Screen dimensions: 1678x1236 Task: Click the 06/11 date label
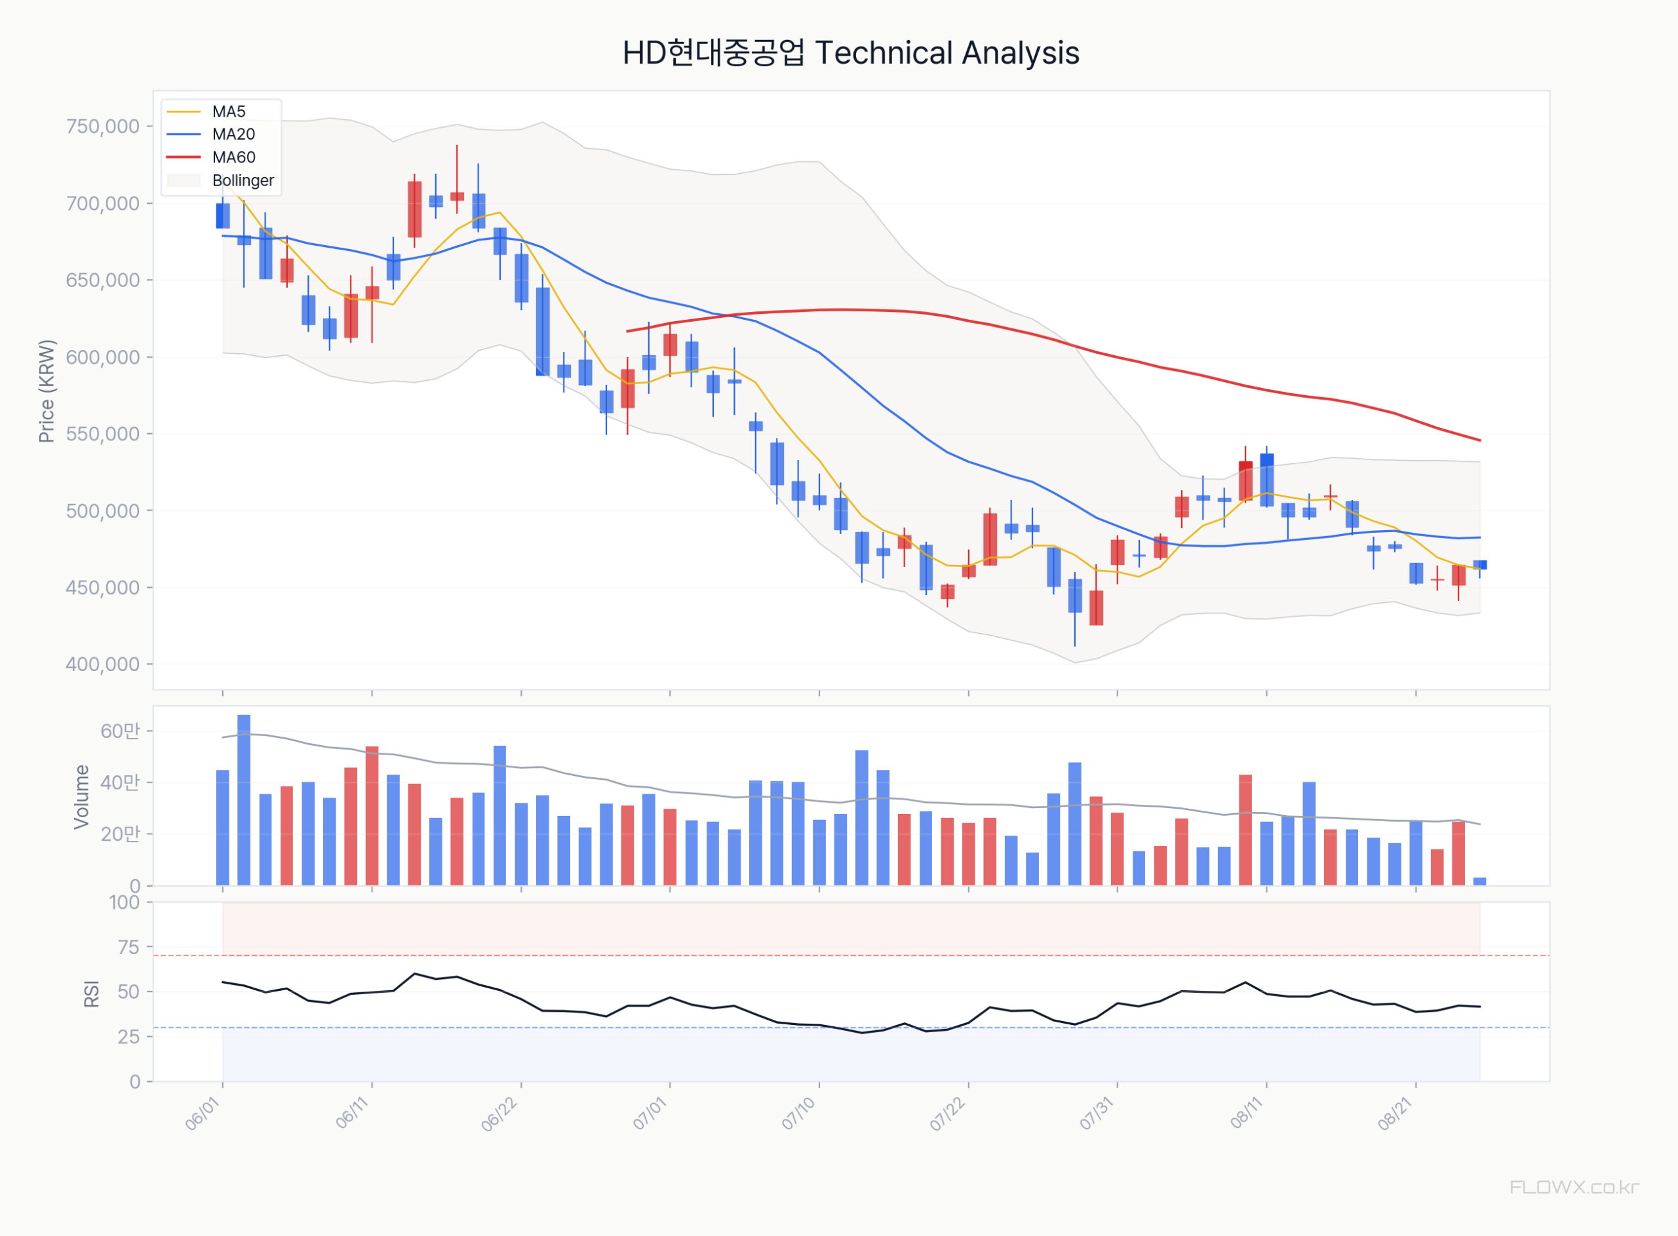pyautogui.click(x=353, y=1114)
